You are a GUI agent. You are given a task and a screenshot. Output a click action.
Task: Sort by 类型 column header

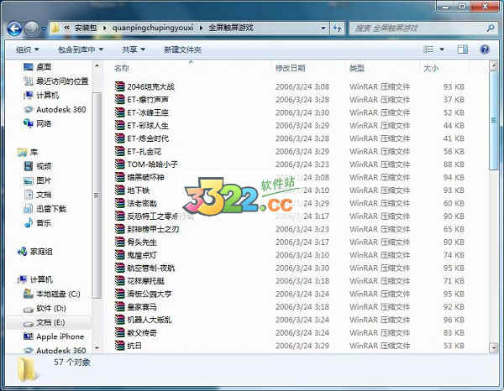pos(357,68)
